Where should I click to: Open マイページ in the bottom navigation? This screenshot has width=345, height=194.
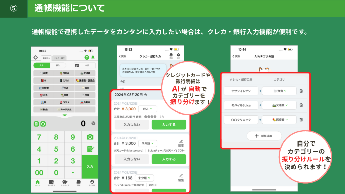65,183
